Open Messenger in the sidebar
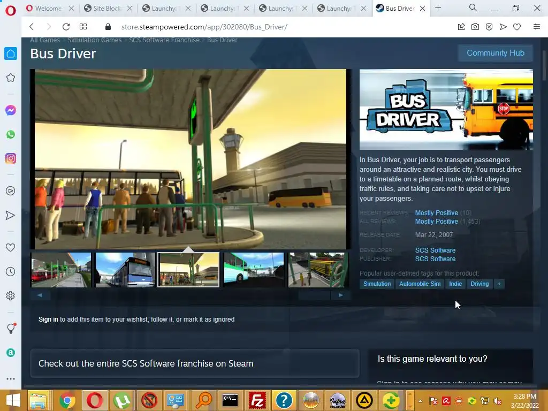The image size is (548, 411). (x=11, y=110)
